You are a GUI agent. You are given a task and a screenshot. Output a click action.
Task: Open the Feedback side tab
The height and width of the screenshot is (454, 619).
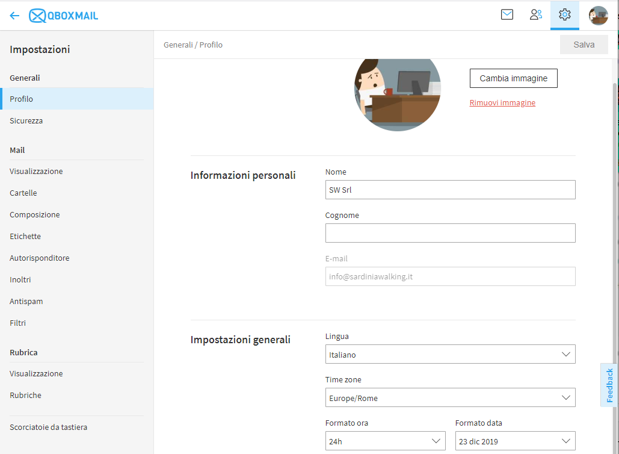[x=609, y=385]
